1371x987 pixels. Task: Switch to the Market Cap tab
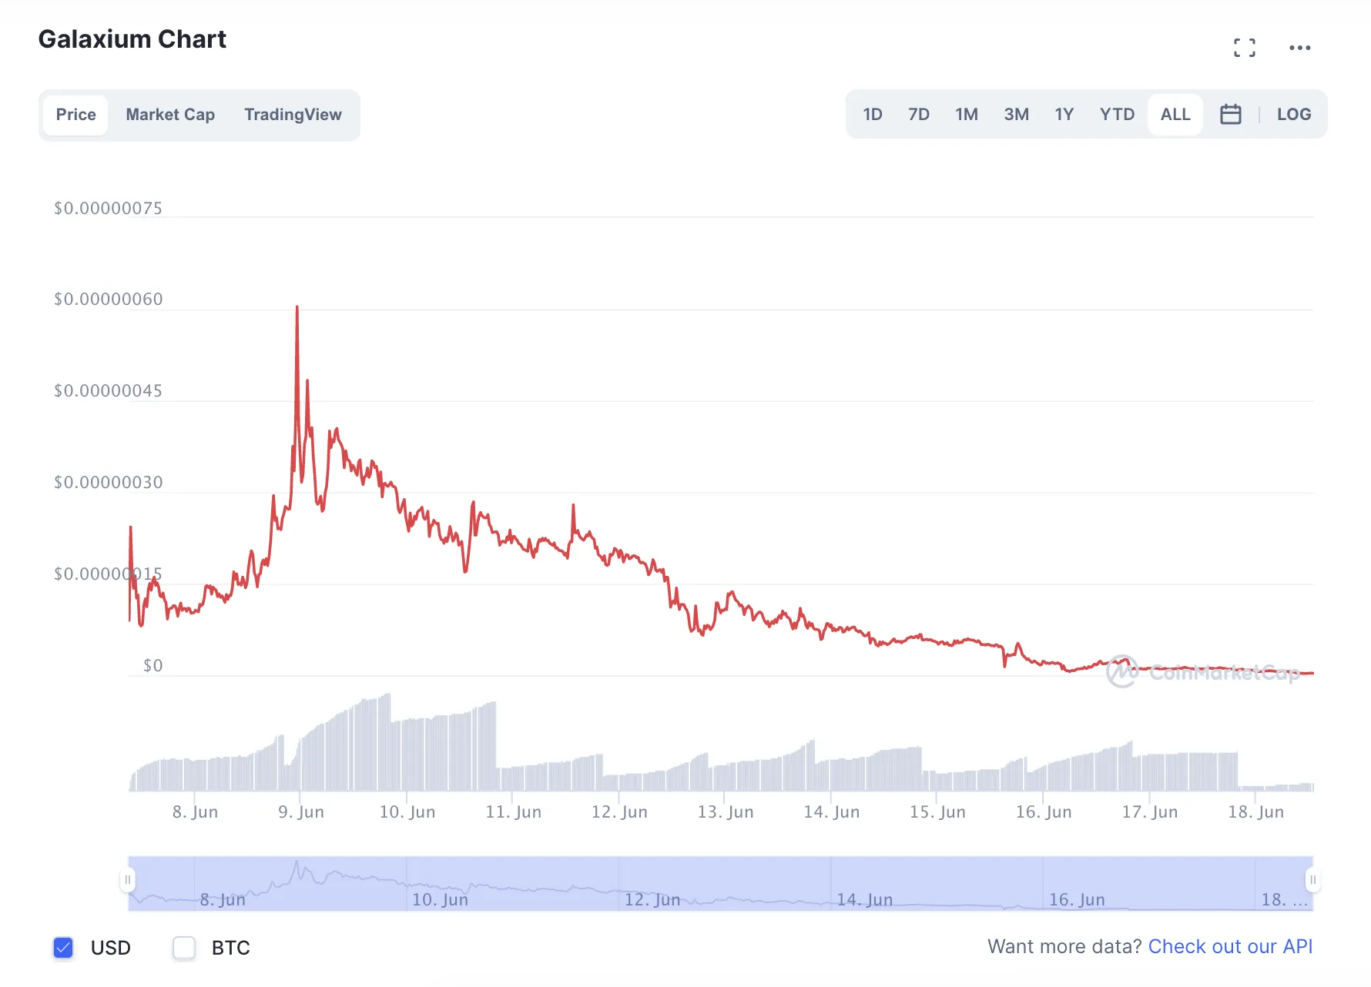[170, 114]
